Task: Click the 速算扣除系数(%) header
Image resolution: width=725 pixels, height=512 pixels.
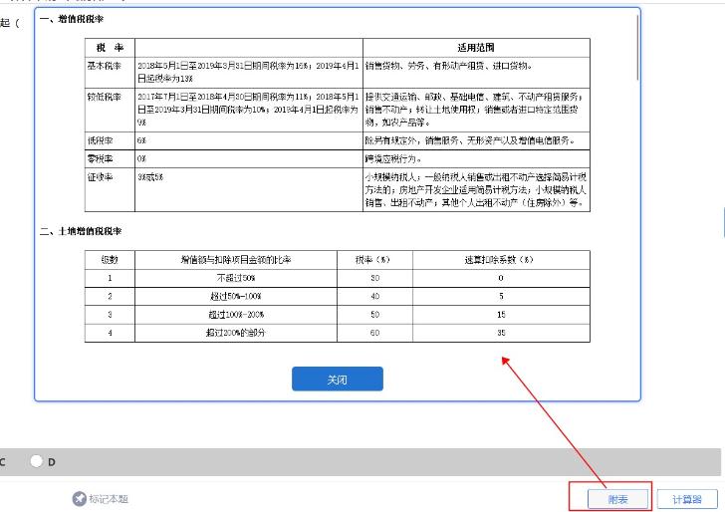Action: click(x=501, y=259)
